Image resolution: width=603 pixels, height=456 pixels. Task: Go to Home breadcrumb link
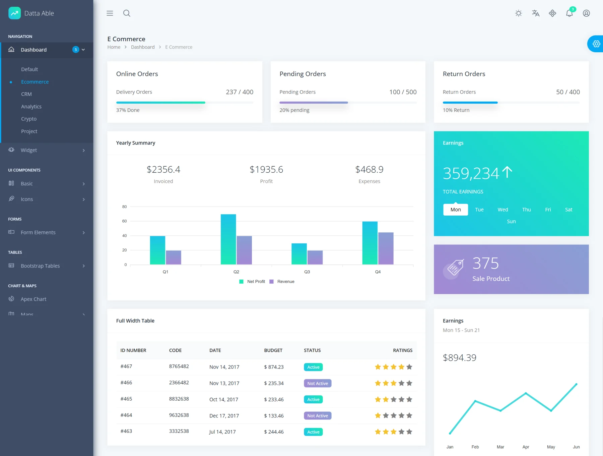pos(114,47)
